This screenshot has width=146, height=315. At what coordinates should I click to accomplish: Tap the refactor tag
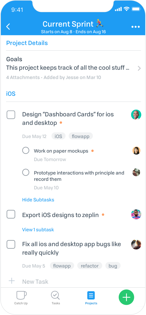click(90, 266)
